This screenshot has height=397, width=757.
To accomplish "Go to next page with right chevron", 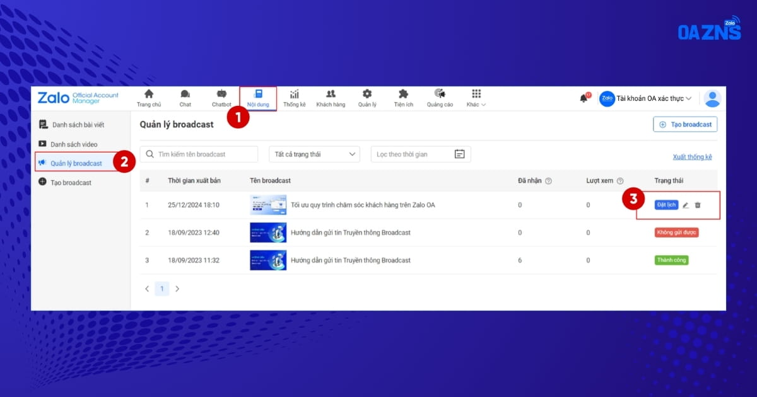I will [x=177, y=289].
